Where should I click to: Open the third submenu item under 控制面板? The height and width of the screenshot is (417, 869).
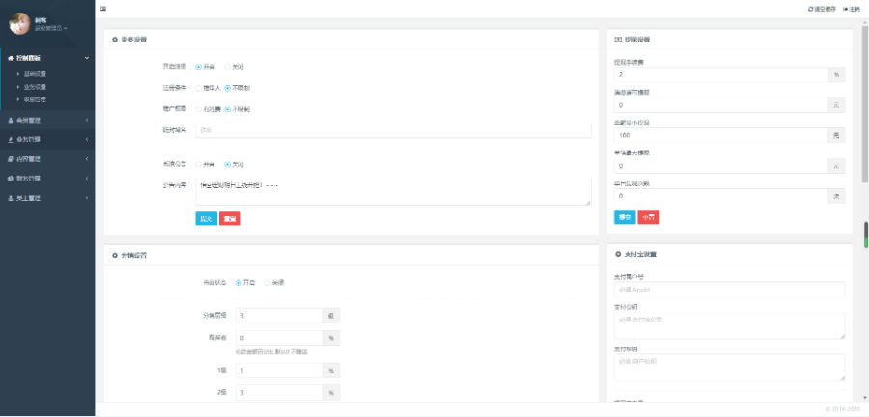(35, 99)
